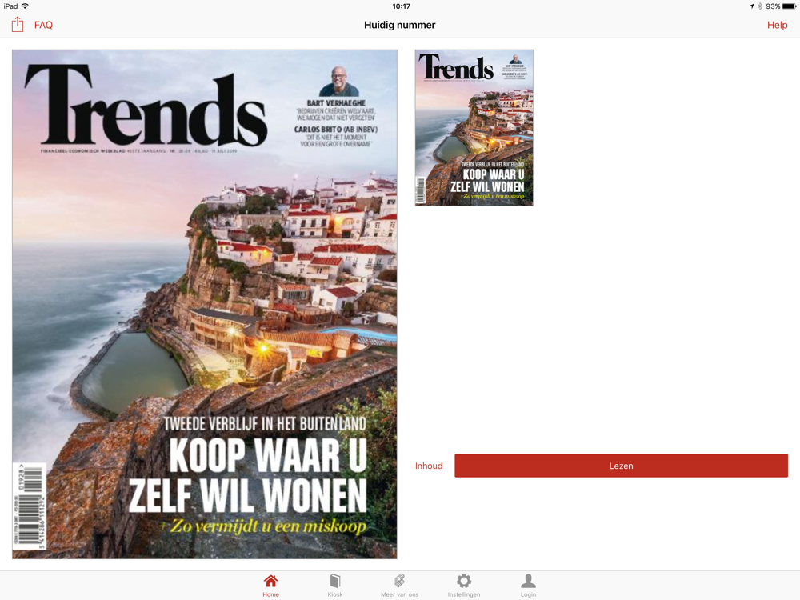Tap the location arrow status icon
This screenshot has height=600, width=800.
751,6
